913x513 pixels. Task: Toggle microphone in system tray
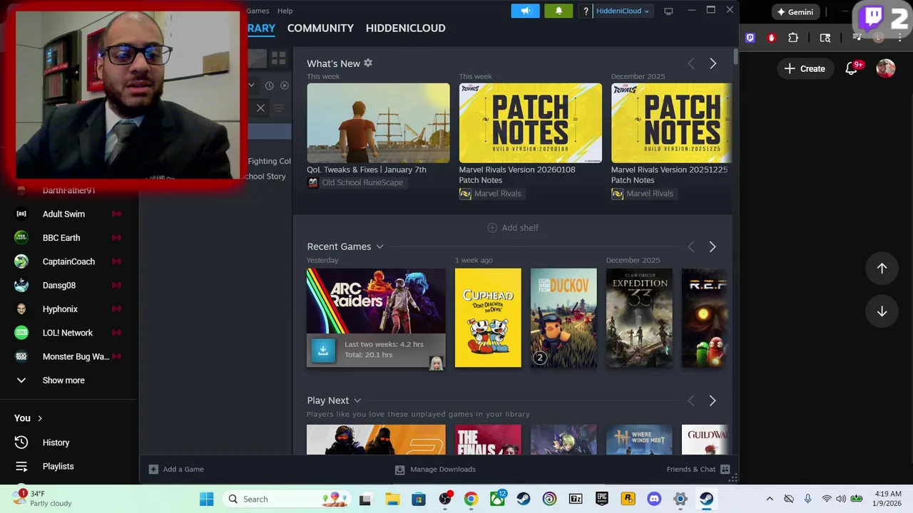coord(807,499)
